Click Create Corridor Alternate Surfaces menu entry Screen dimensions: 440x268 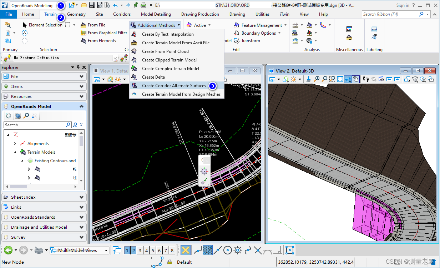pos(175,86)
